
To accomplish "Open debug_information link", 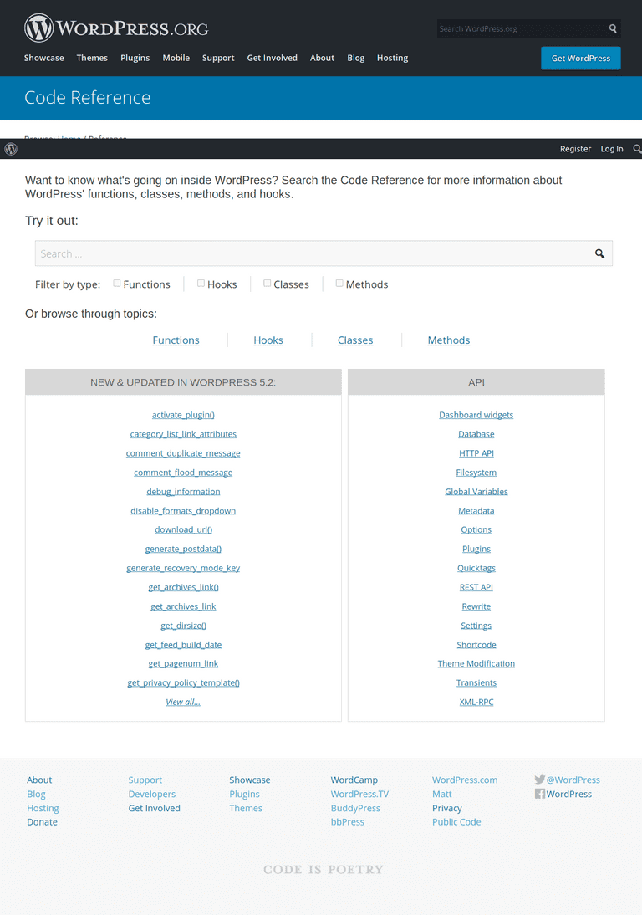I will 183,491.
